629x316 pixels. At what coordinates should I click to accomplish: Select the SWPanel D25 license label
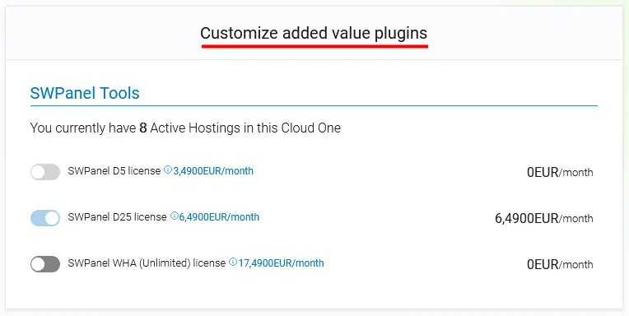(x=117, y=217)
